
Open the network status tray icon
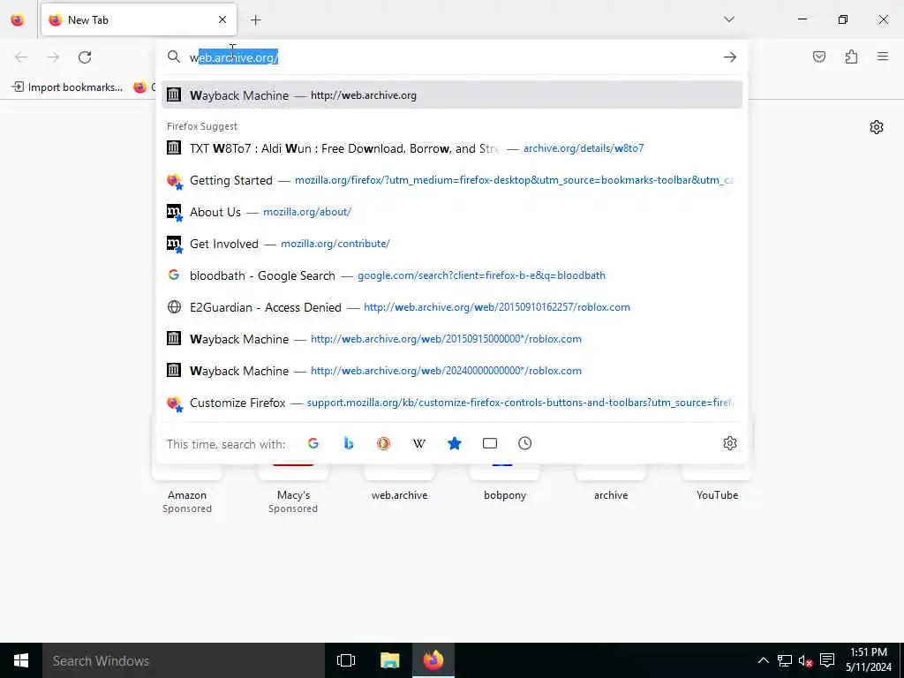(x=784, y=660)
